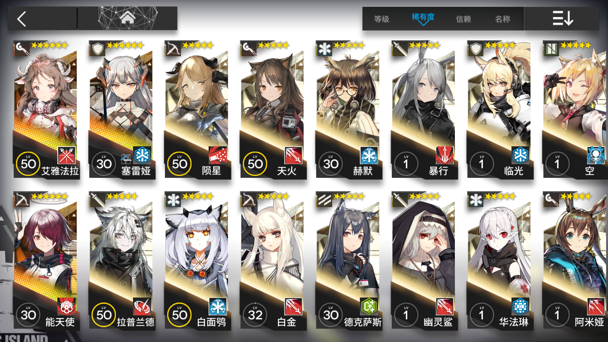Select the 稀有度 sorting tab
Screen dimensions: 608x342
[x=423, y=17]
